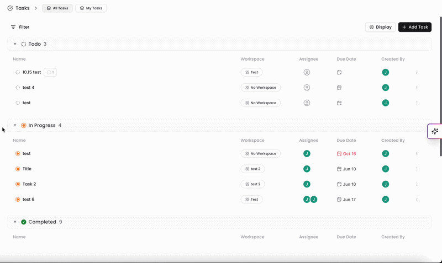
Task: Click creator avatar for Title task
Action: click(x=385, y=169)
